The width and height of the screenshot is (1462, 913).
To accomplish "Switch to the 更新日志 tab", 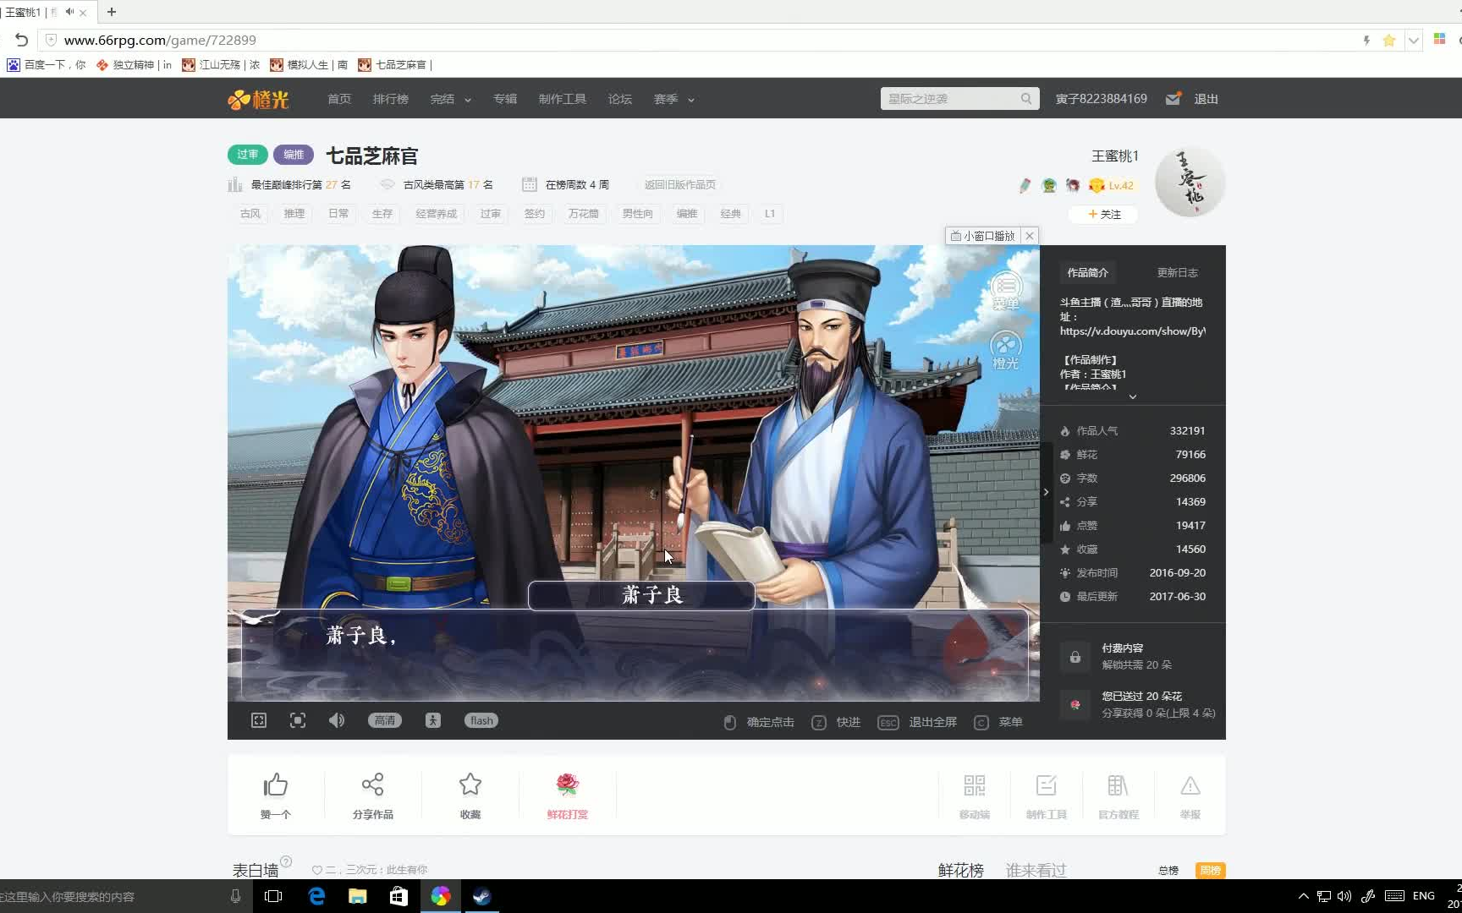I will (1178, 272).
